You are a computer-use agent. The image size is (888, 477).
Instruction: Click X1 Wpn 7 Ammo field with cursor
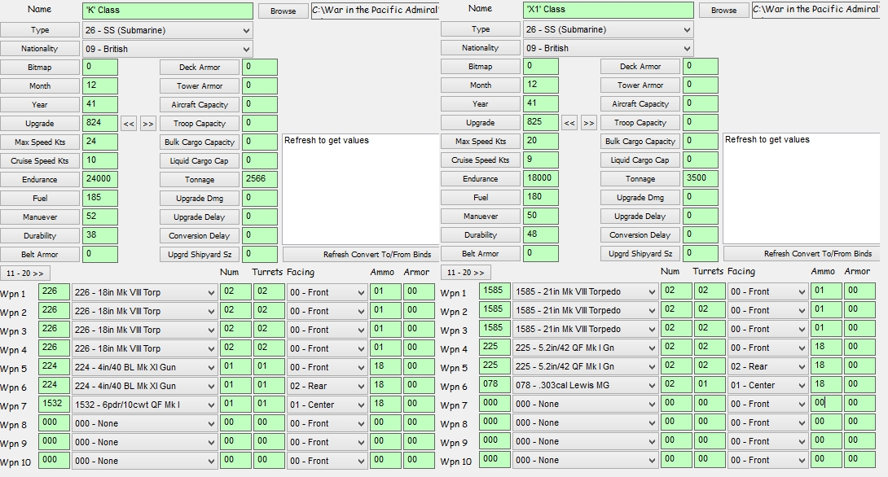pyautogui.click(x=826, y=403)
